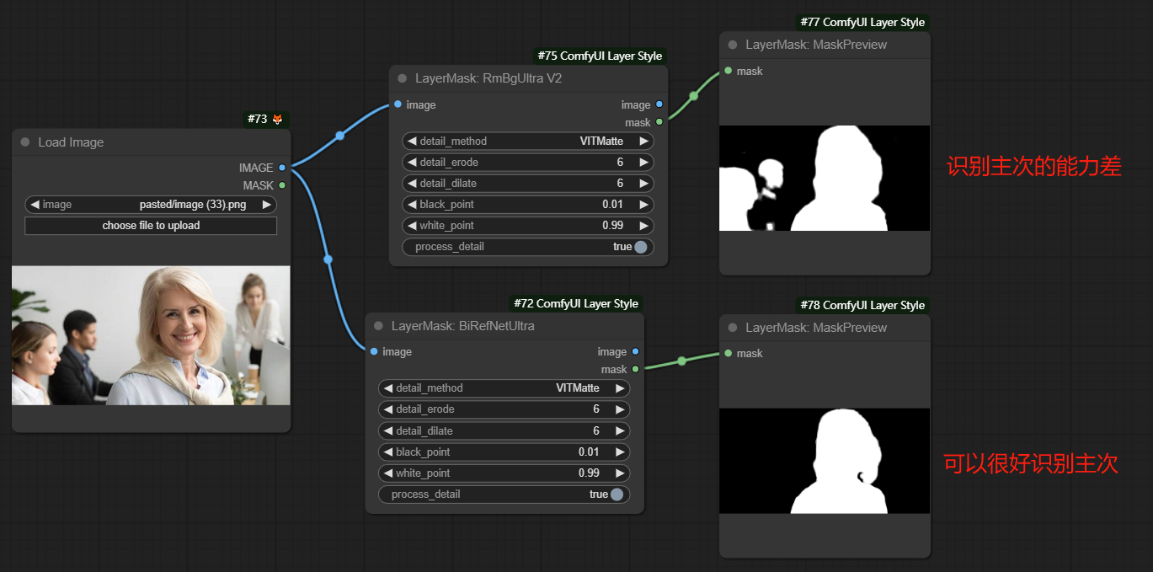
Task: Click the #75 ComfyUI Layer Style badge
Action: coord(599,56)
